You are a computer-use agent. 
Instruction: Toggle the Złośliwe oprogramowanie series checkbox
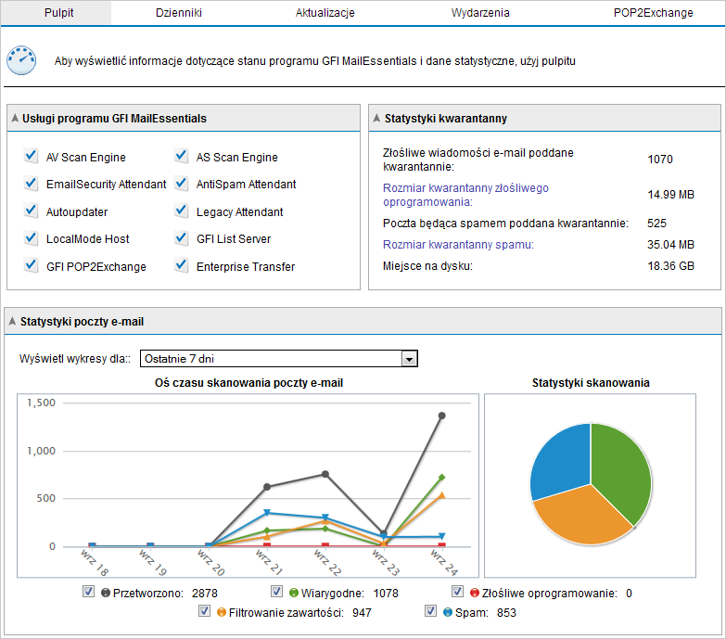[x=457, y=592]
